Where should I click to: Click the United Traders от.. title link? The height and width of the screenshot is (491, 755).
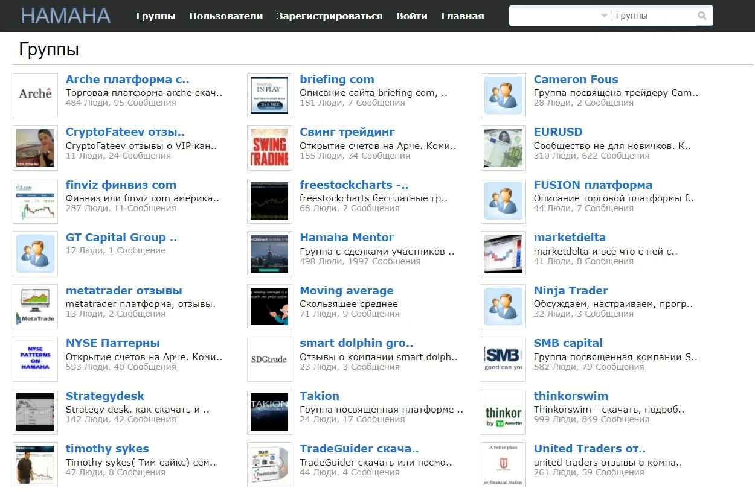pos(590,448)
